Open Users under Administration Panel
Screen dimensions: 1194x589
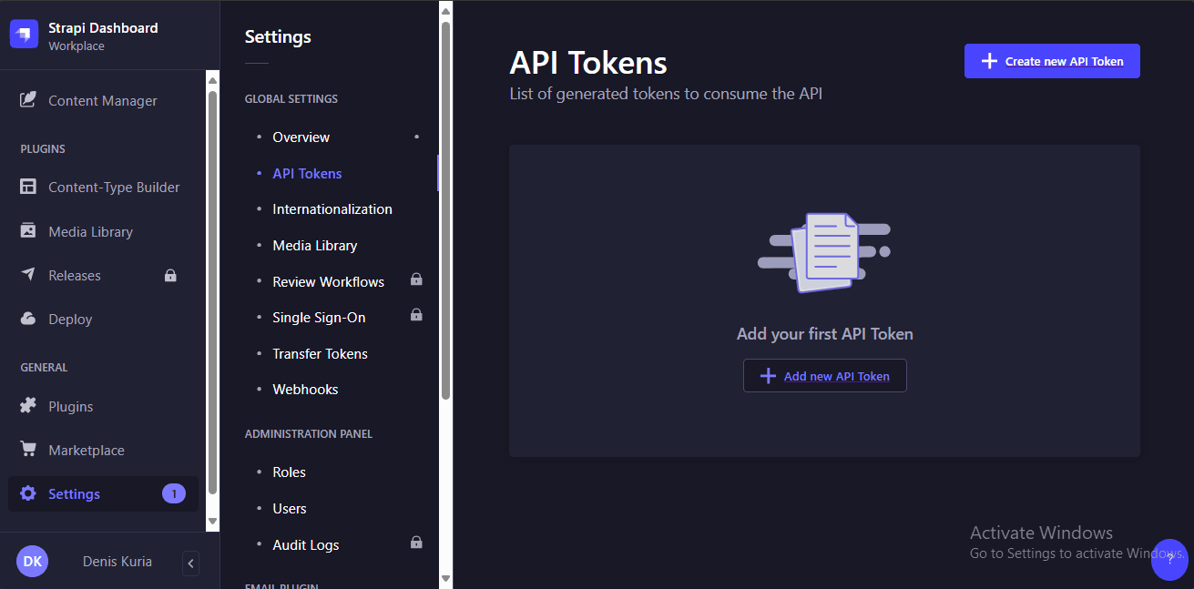tap(290, 508)
